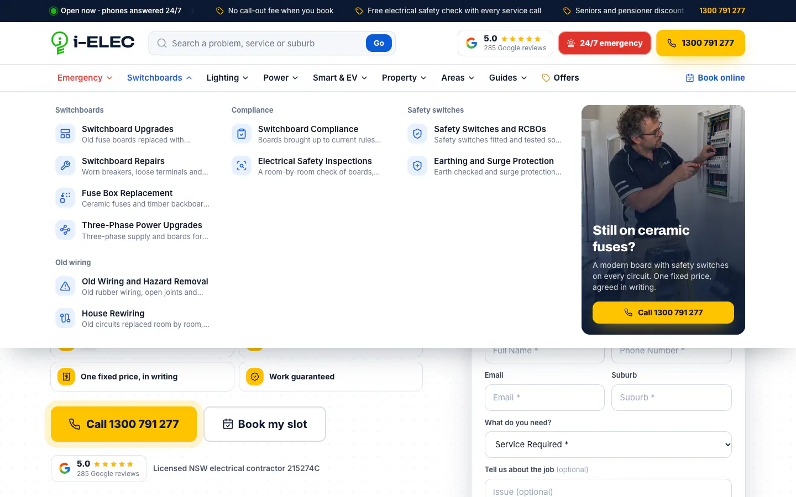Expand the Emergency menu chevron
Screen dimensions: 796x497
[109, 78]
